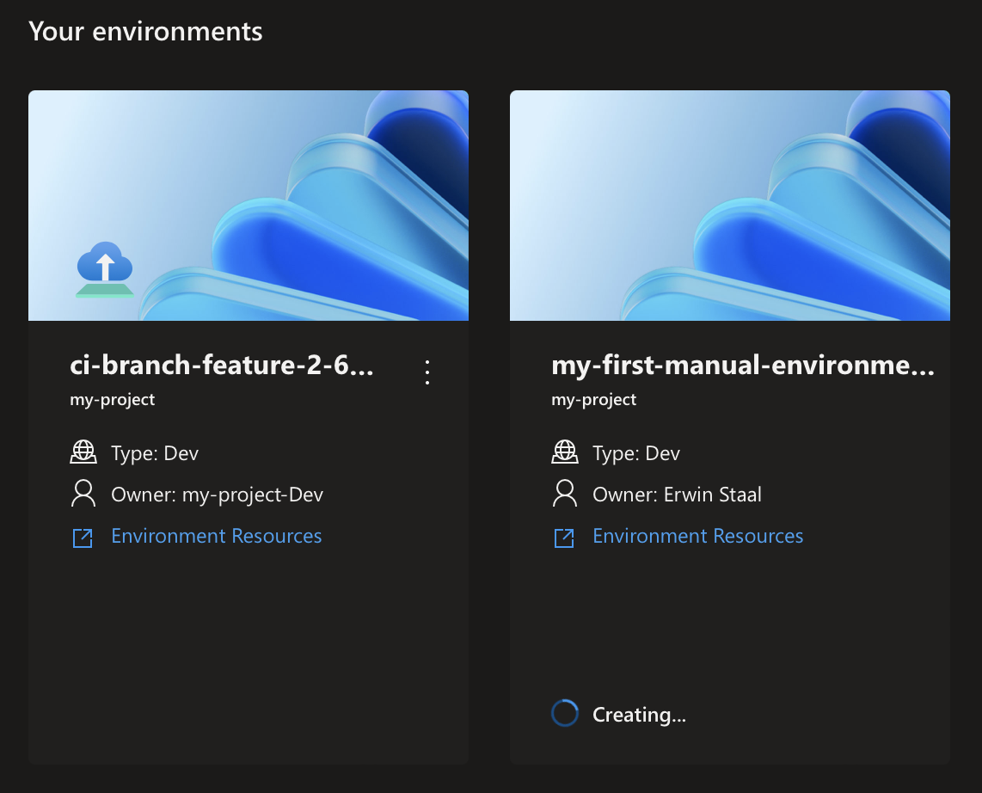Screen dimensions: 982x793
Task: Open the ci-branch-feature card's three-dot menu
Action: [427, 372]
